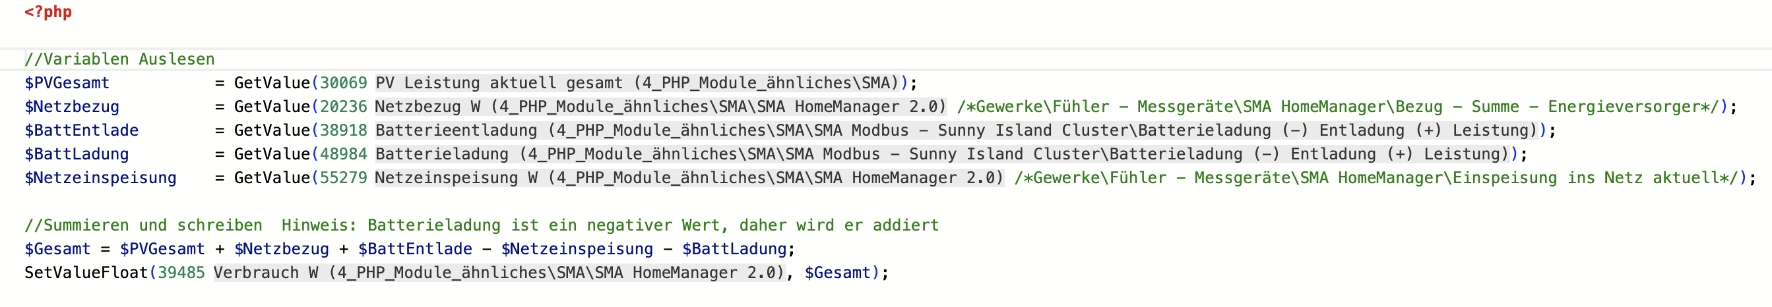Click the Batterieentladung object annotation
This screenshot has height=307, width=1772.
[x=956, y=130]
